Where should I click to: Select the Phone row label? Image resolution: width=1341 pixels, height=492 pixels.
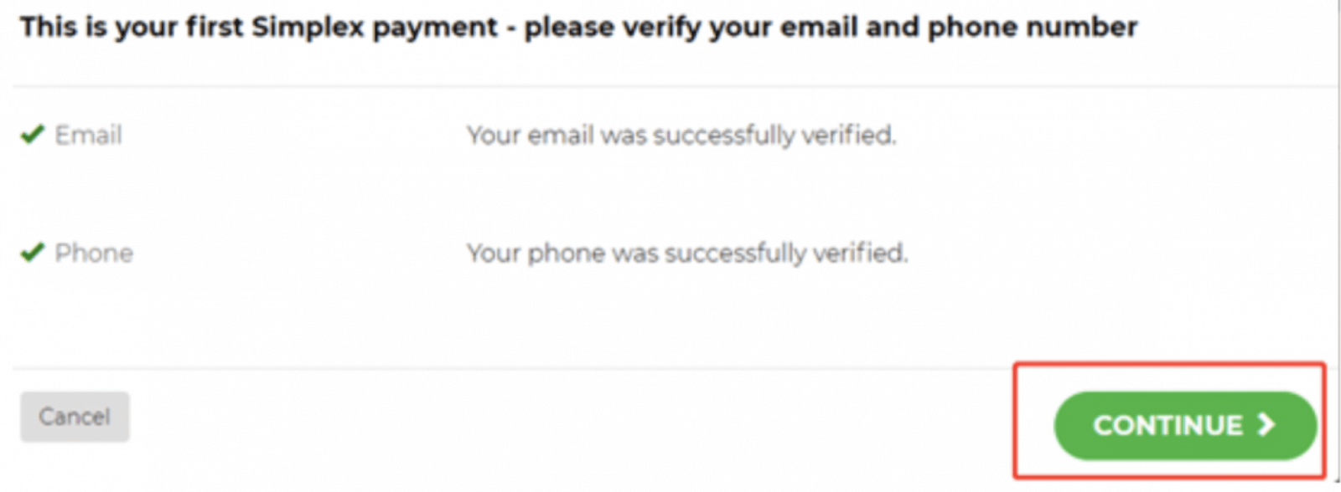(94, 253)
